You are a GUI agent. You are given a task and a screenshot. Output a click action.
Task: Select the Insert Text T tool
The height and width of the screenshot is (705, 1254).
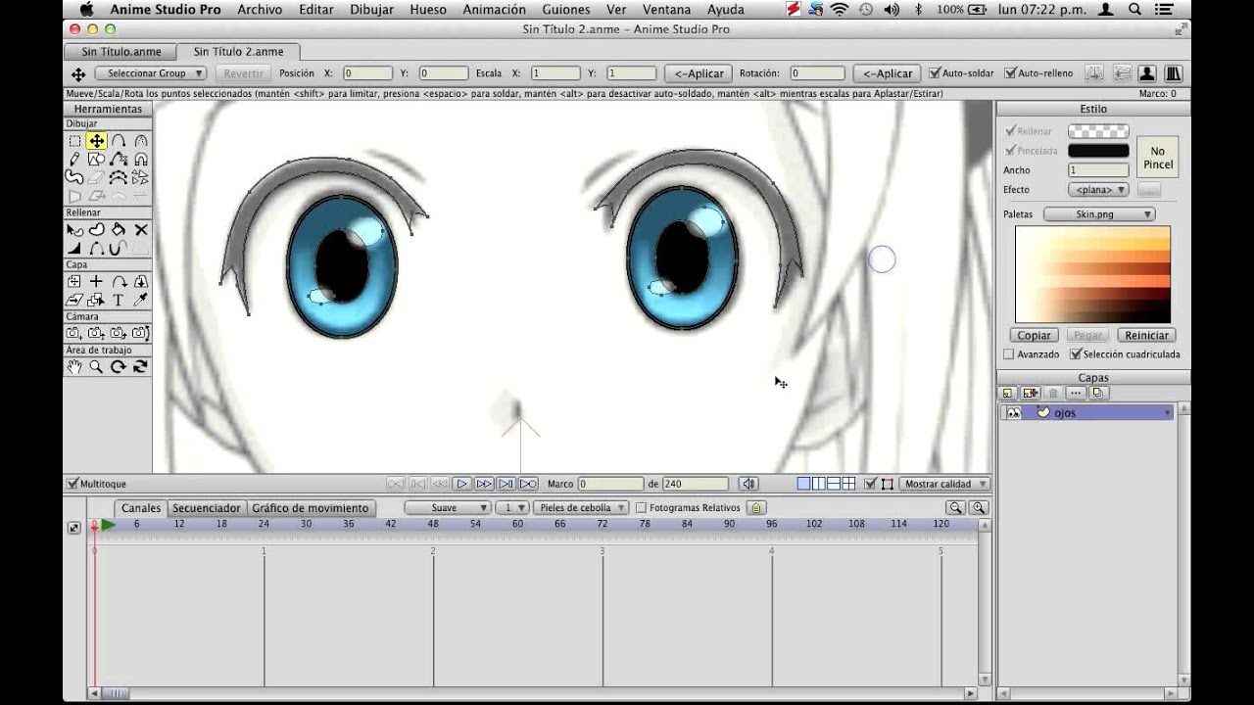[119, 300]
